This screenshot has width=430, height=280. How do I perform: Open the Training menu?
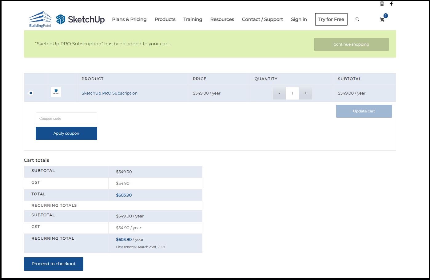[x=193, y=19]
